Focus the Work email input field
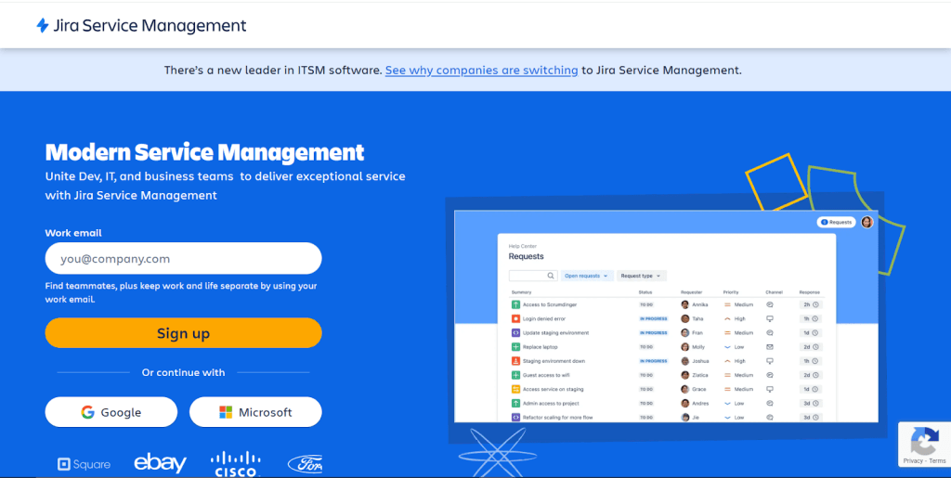The image size is (951, 478). [x=183, y=259]
